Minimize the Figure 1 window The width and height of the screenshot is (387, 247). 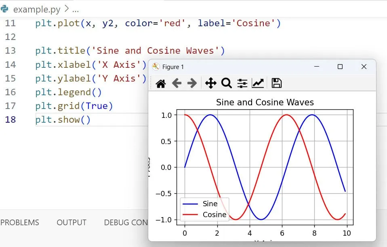(317, 67)
